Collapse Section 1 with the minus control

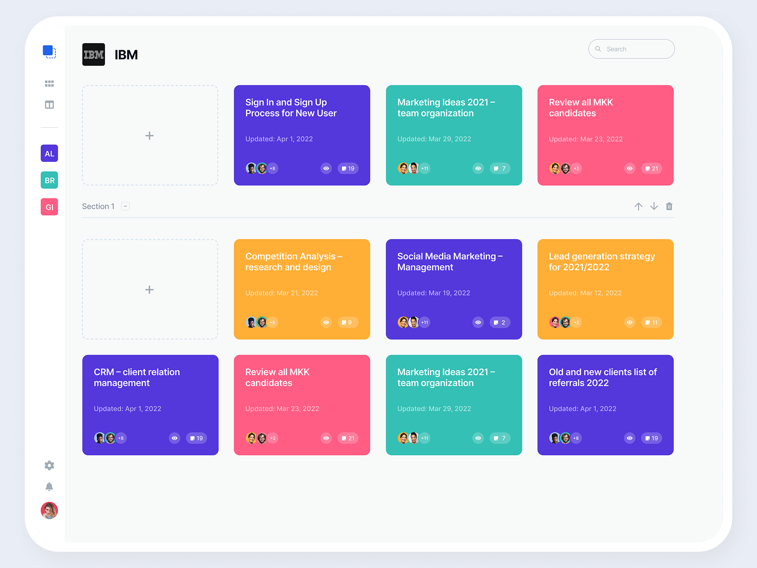pos(125,206)
